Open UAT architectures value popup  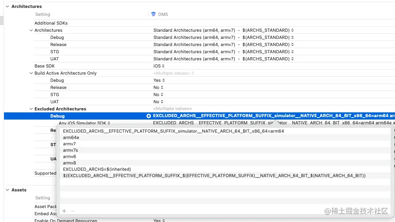click(x=223, y=59)
